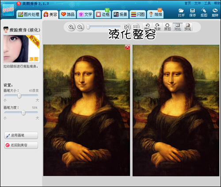This screenshot has height=187, width=221.
Task: Open the 场景 tab
Action: point(120,15)
